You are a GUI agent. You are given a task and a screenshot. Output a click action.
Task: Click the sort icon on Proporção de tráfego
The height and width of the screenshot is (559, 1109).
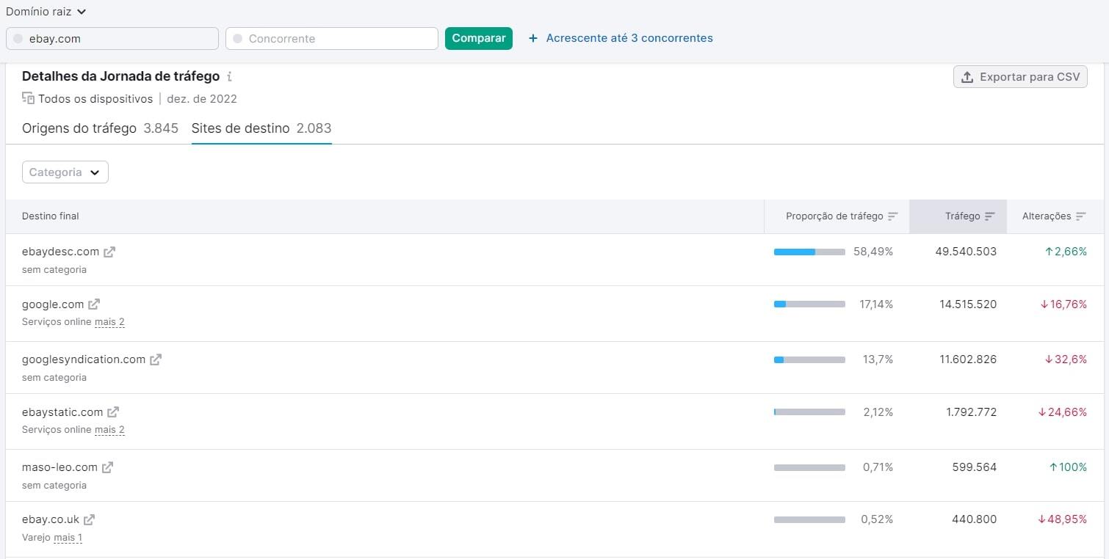[x=894, y=216]
